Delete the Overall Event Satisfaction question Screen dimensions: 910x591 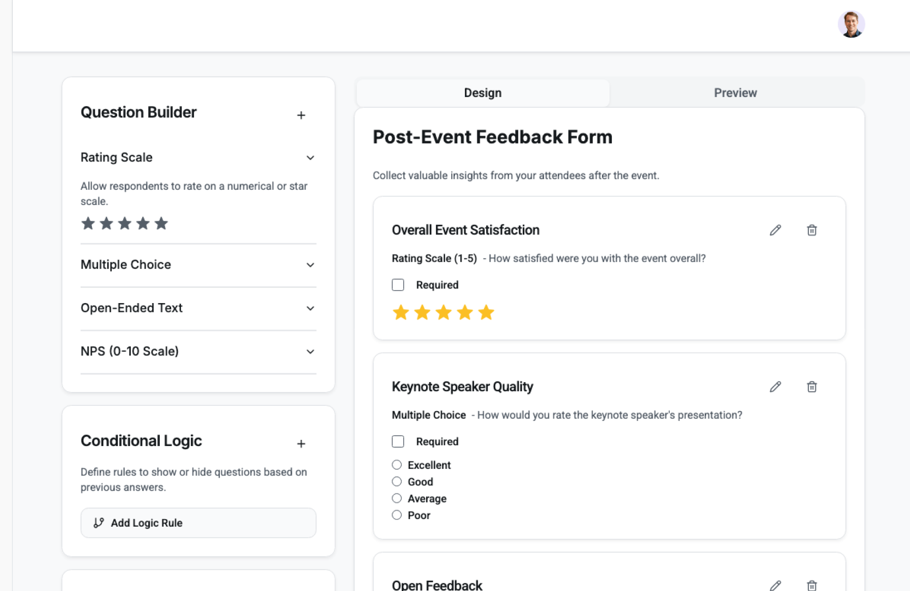point(812,230)
